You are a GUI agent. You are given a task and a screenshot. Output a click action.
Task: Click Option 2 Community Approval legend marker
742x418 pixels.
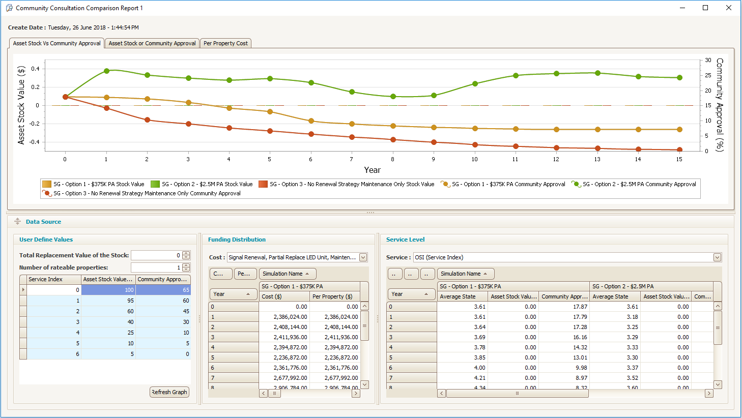click(576, 184)
